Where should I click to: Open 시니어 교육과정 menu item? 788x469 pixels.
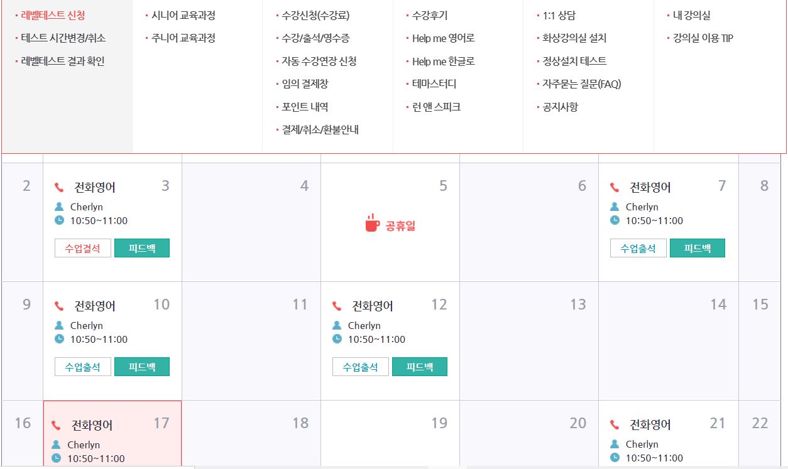(x=183, y=15)
